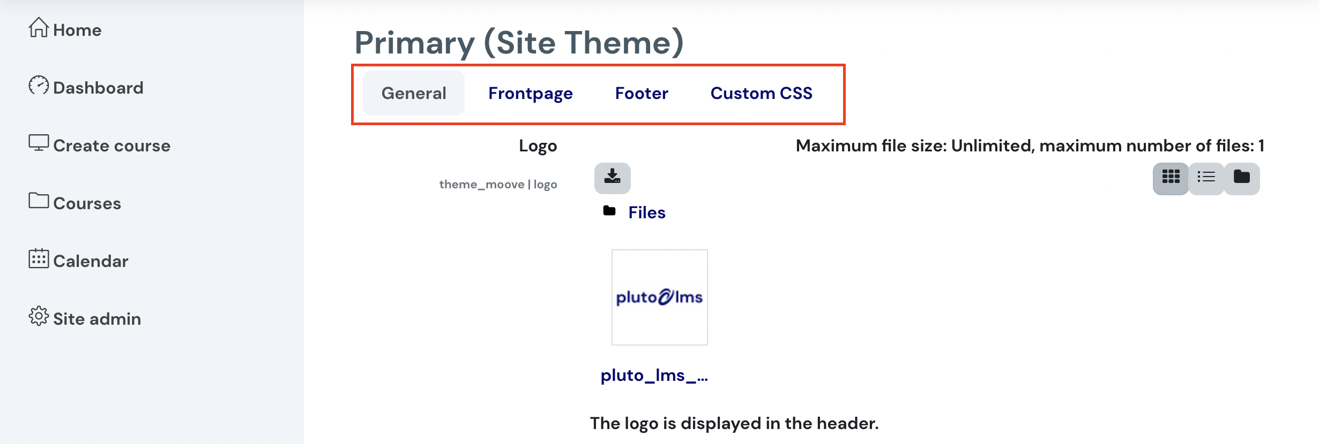
Task: Open the General settings tab
Action: coord(414,93)
